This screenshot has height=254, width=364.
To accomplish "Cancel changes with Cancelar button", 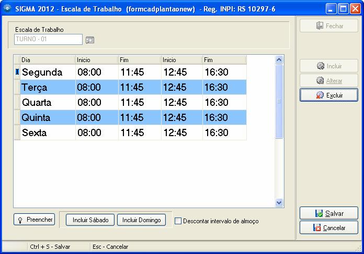I will tap(329, 227).
